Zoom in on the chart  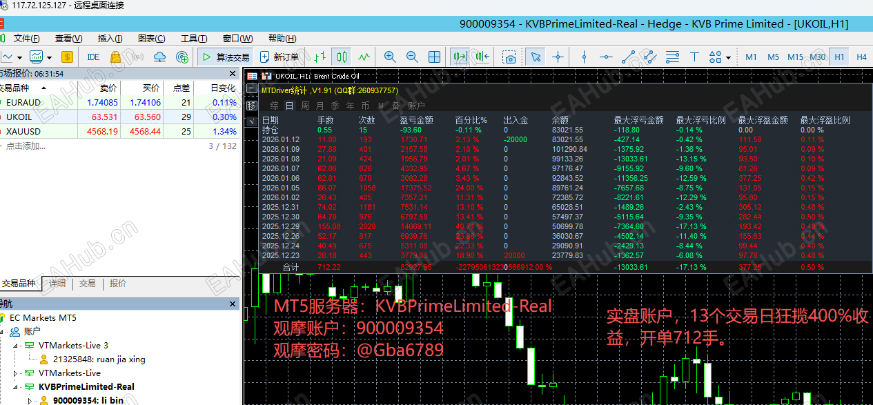pos(390,57)
